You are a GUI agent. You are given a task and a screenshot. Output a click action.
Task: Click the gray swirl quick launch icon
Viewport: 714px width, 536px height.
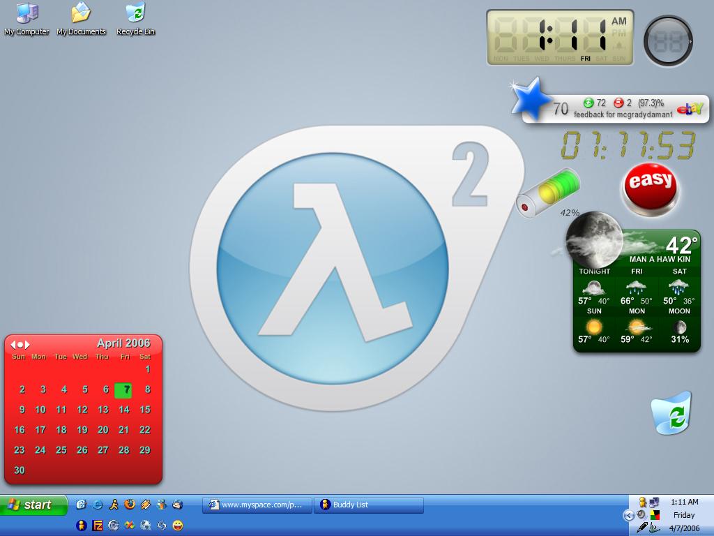coord(162,526)
